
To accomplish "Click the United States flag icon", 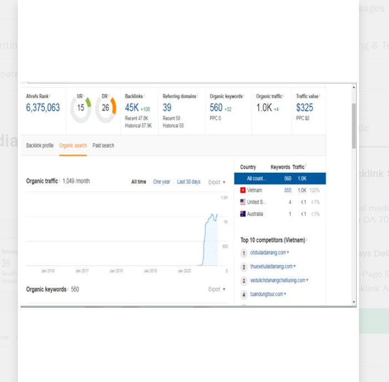I will pos(243,202).
